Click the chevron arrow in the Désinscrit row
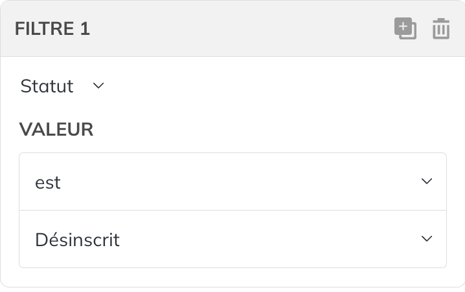Screen dimensions: 465x292 click(427, 238)
